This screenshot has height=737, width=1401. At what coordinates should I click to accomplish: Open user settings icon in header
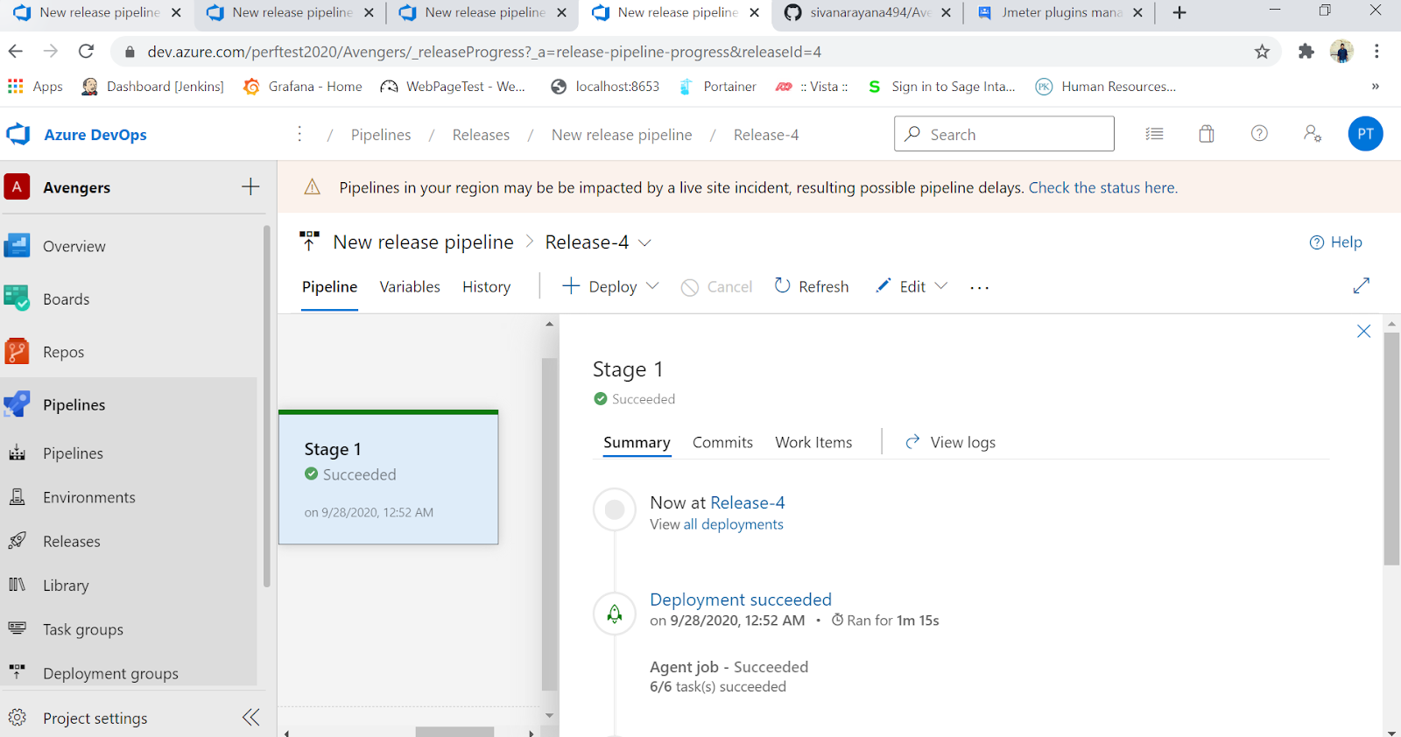pyautogui.click(x=1312, y=134)
